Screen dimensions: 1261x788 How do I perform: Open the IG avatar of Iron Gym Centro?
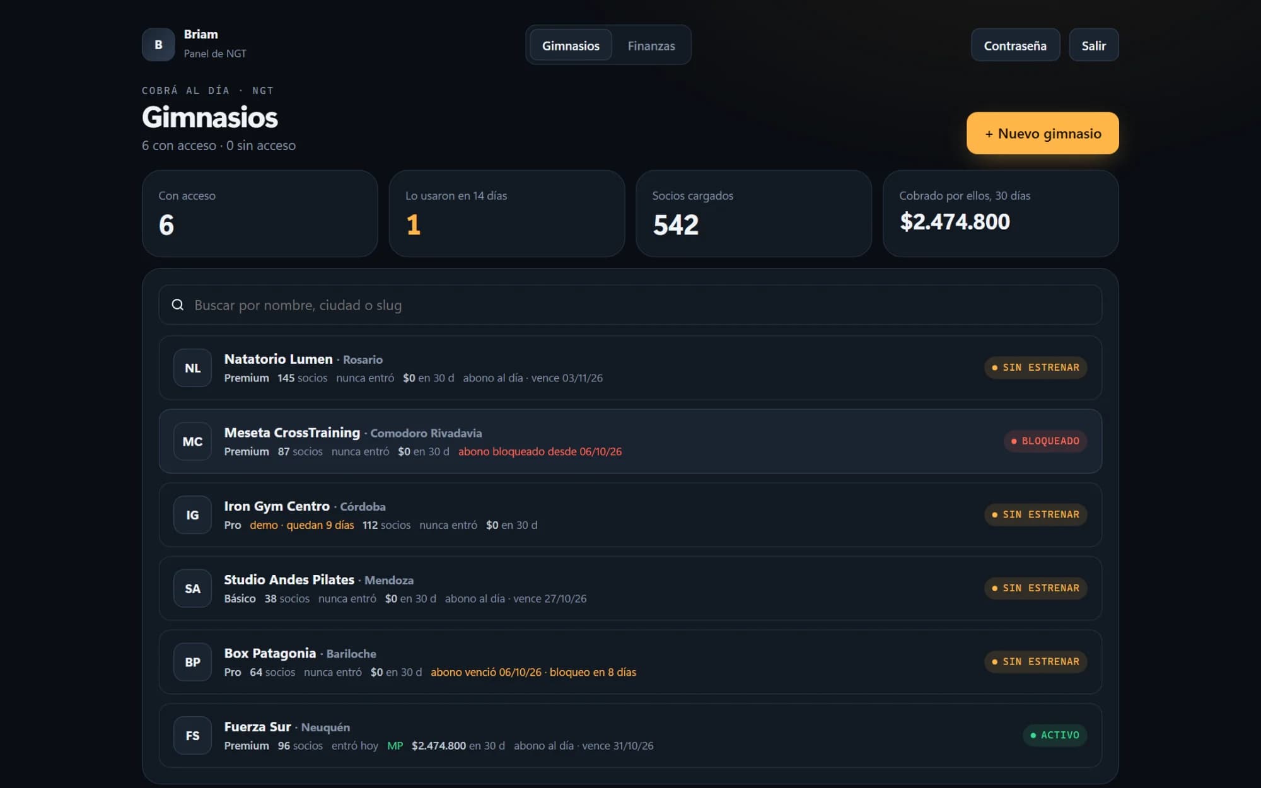192,515
